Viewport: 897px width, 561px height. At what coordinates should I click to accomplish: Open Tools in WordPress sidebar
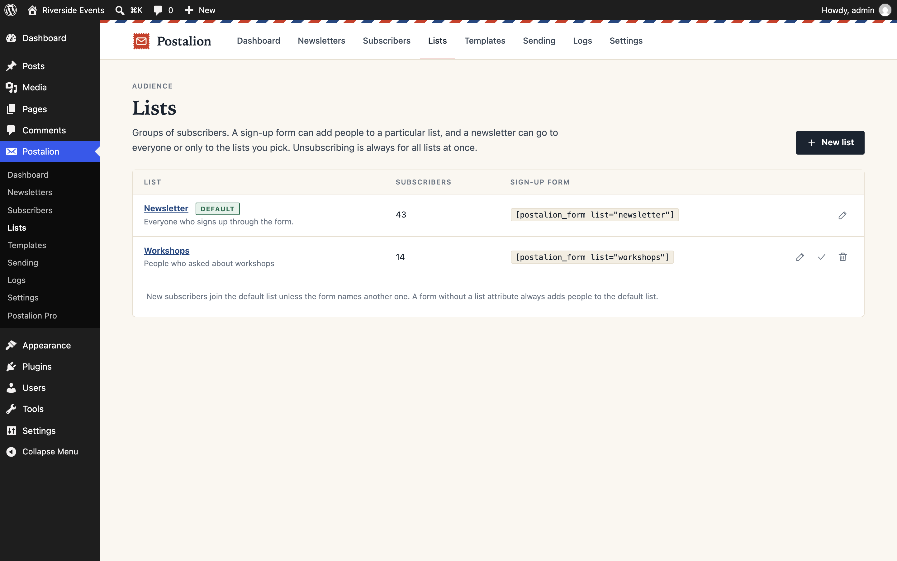[50, 409]
